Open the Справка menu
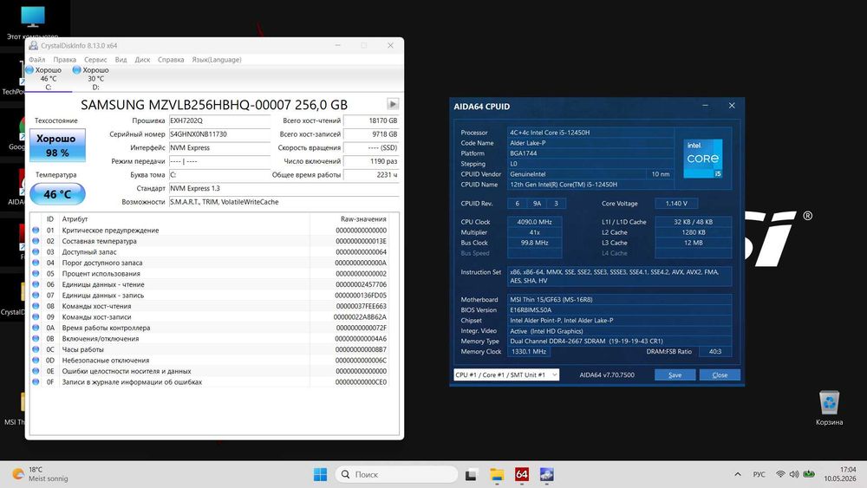 [171, 60]
